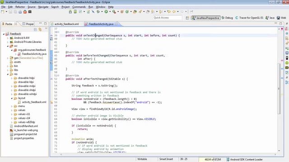Expand the drawable-hdpi folder
The image size is (289, 162).
(12, 78)
